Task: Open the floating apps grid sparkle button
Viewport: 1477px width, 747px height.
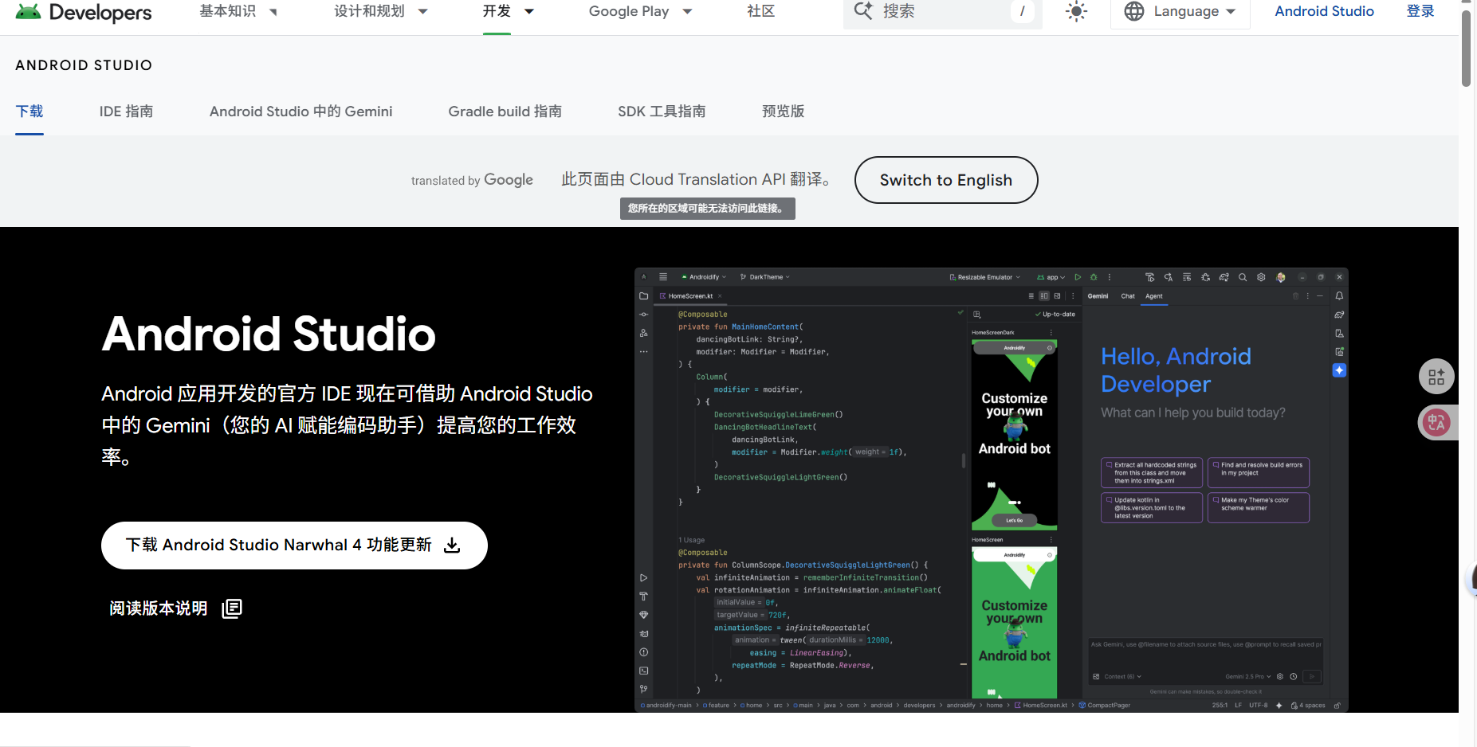Action: [x=1436, y=377]
